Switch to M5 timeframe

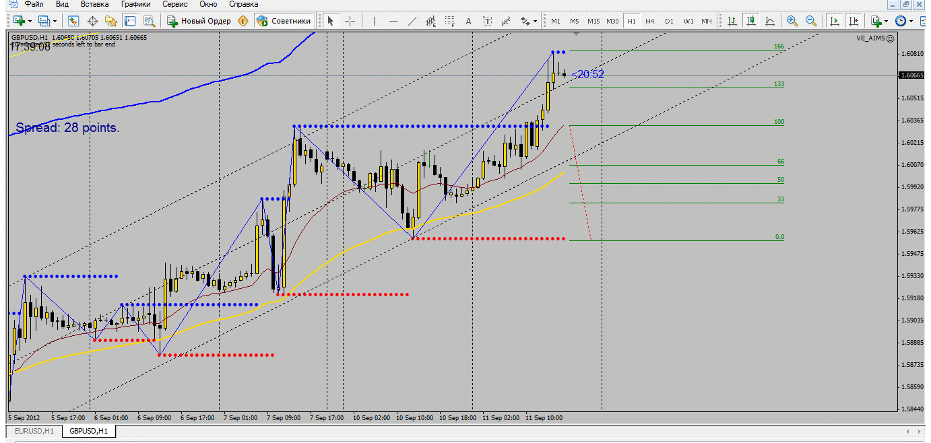point(575,21)
